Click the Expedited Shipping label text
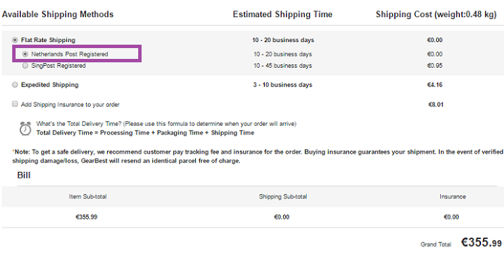This screenshot has width=504, height=258. pyautogui.click(x=50, y=85)
